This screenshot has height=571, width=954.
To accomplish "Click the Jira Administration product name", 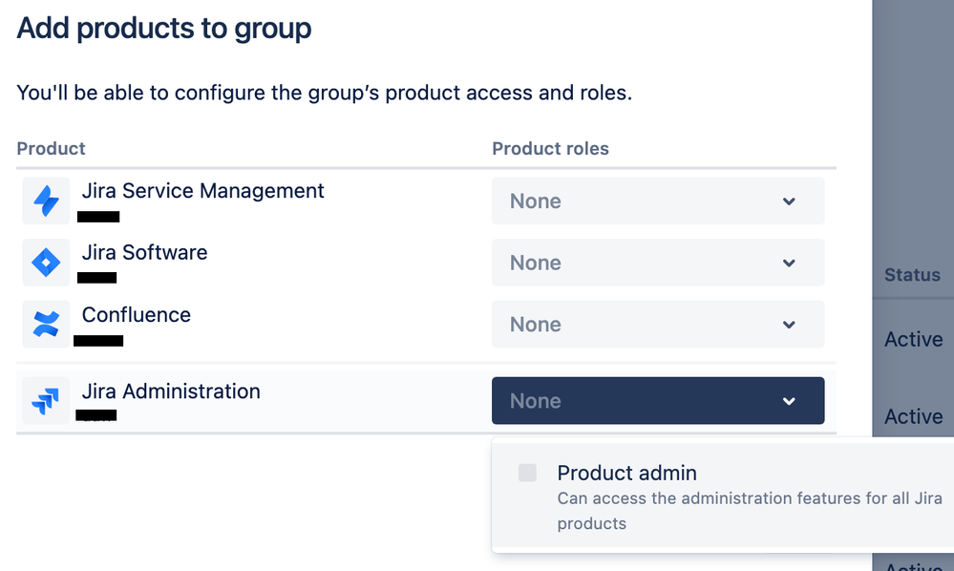I will click(x=171, y=391).
